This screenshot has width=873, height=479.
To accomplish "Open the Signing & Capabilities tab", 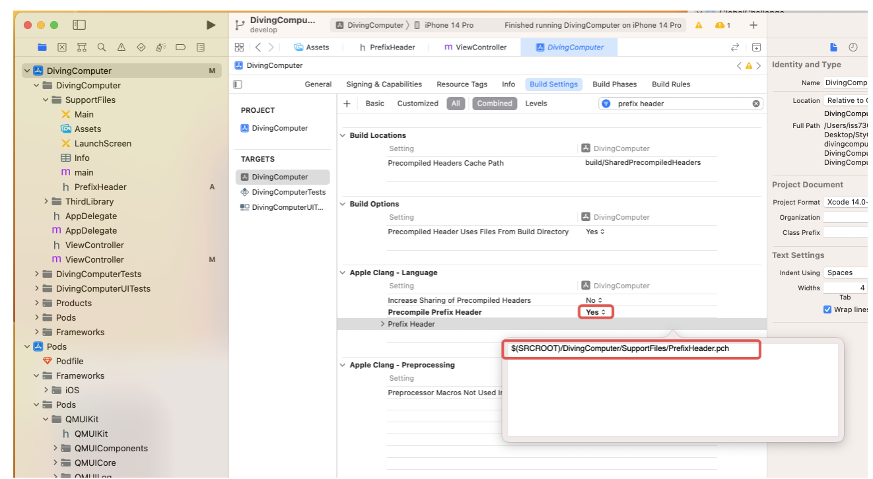I will click(x=384, y=84).
